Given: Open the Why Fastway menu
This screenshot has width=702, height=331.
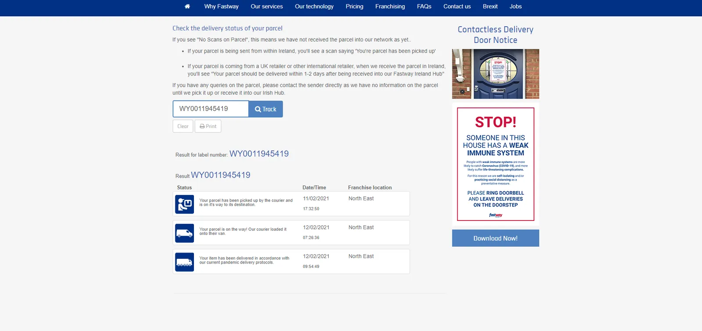Looking at the screenshot, I should (222, 7).
